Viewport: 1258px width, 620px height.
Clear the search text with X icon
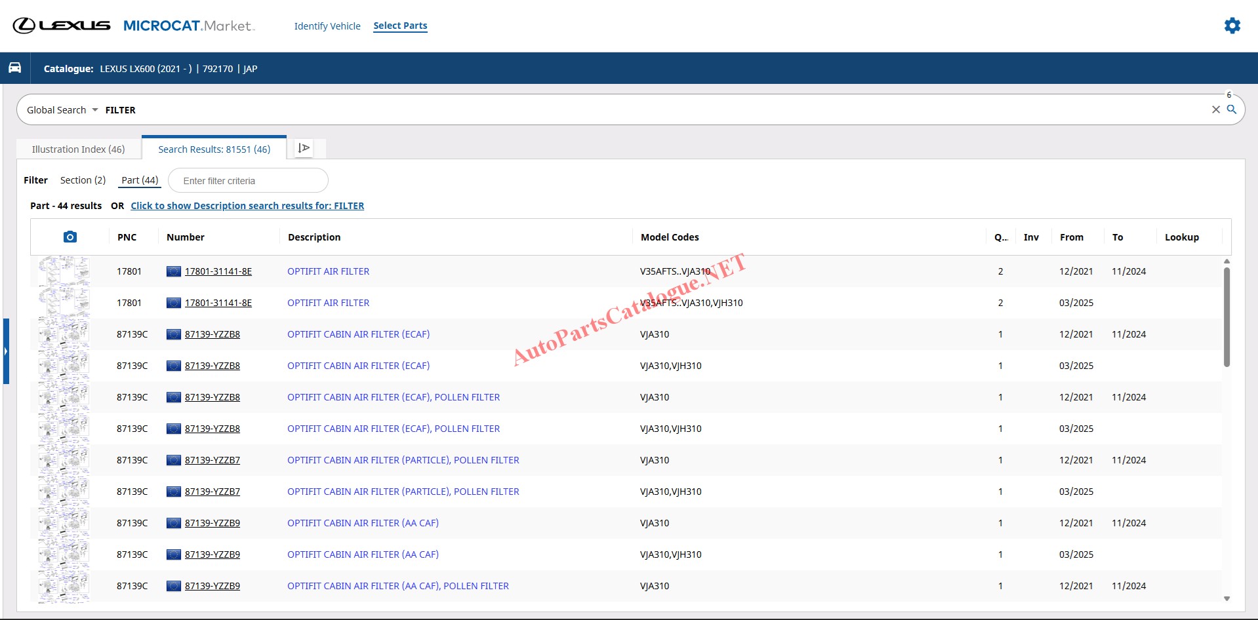[x=1215, y=109]
